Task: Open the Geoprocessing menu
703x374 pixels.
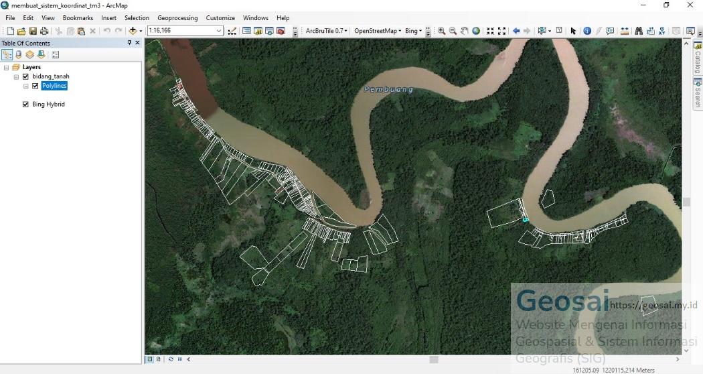Action: pyautogui.click(x=177, y=18)
